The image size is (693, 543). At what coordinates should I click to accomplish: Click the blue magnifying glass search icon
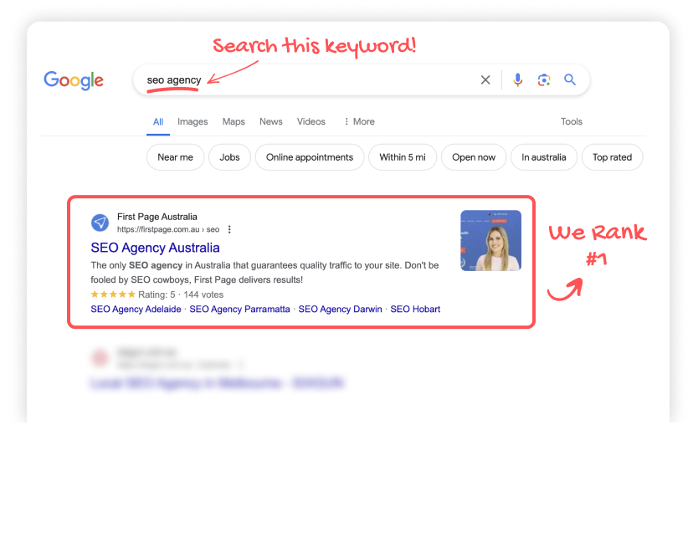[570, 80]
